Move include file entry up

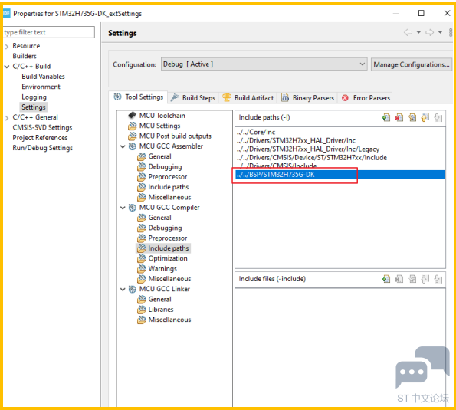(x=425, y=279)
